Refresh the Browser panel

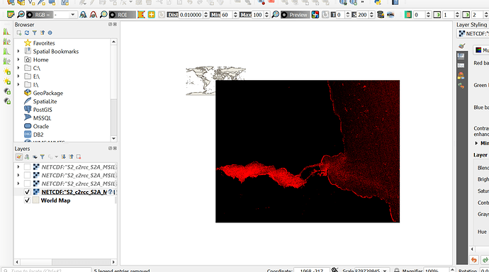click(27, 33)
